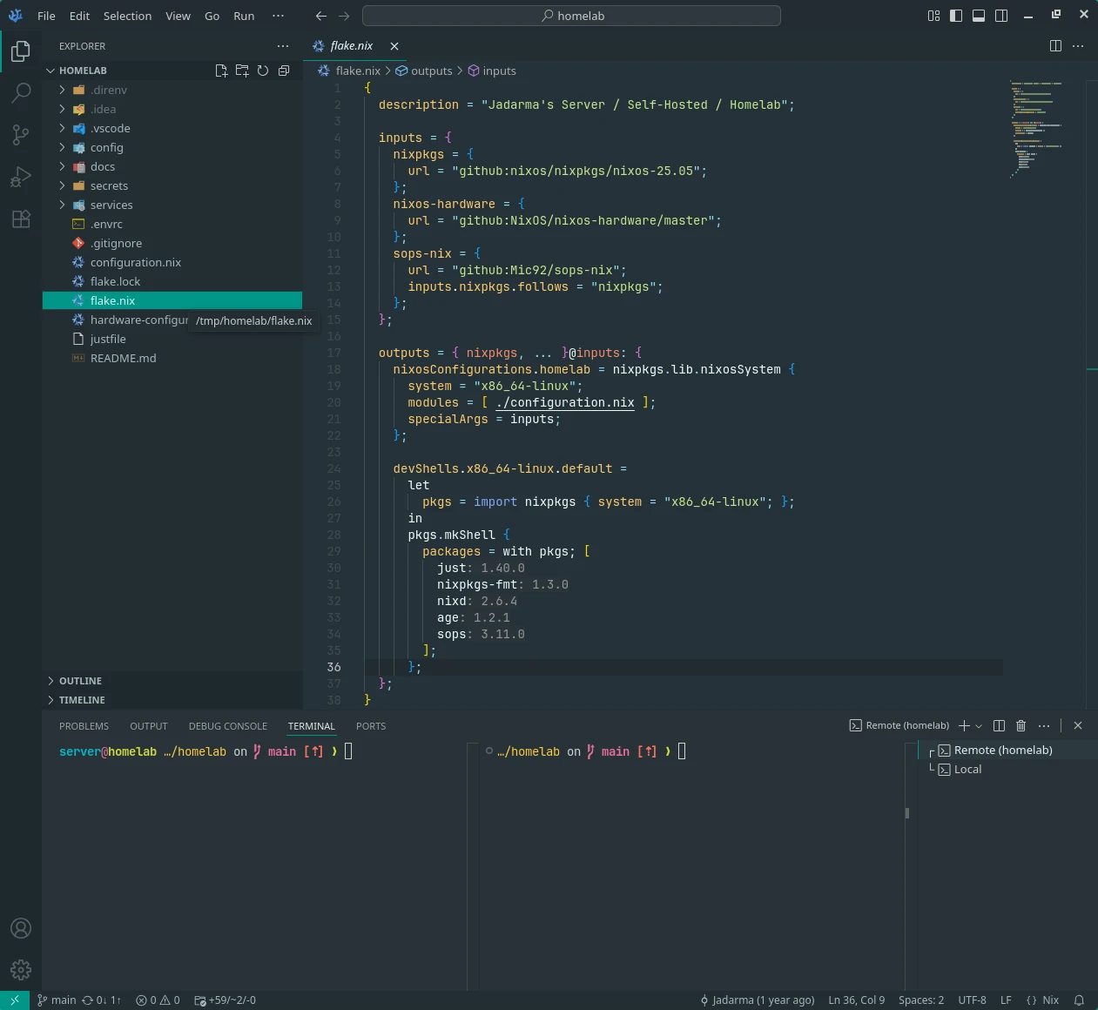Toggle the primary side bar visibility

(956, 16)
